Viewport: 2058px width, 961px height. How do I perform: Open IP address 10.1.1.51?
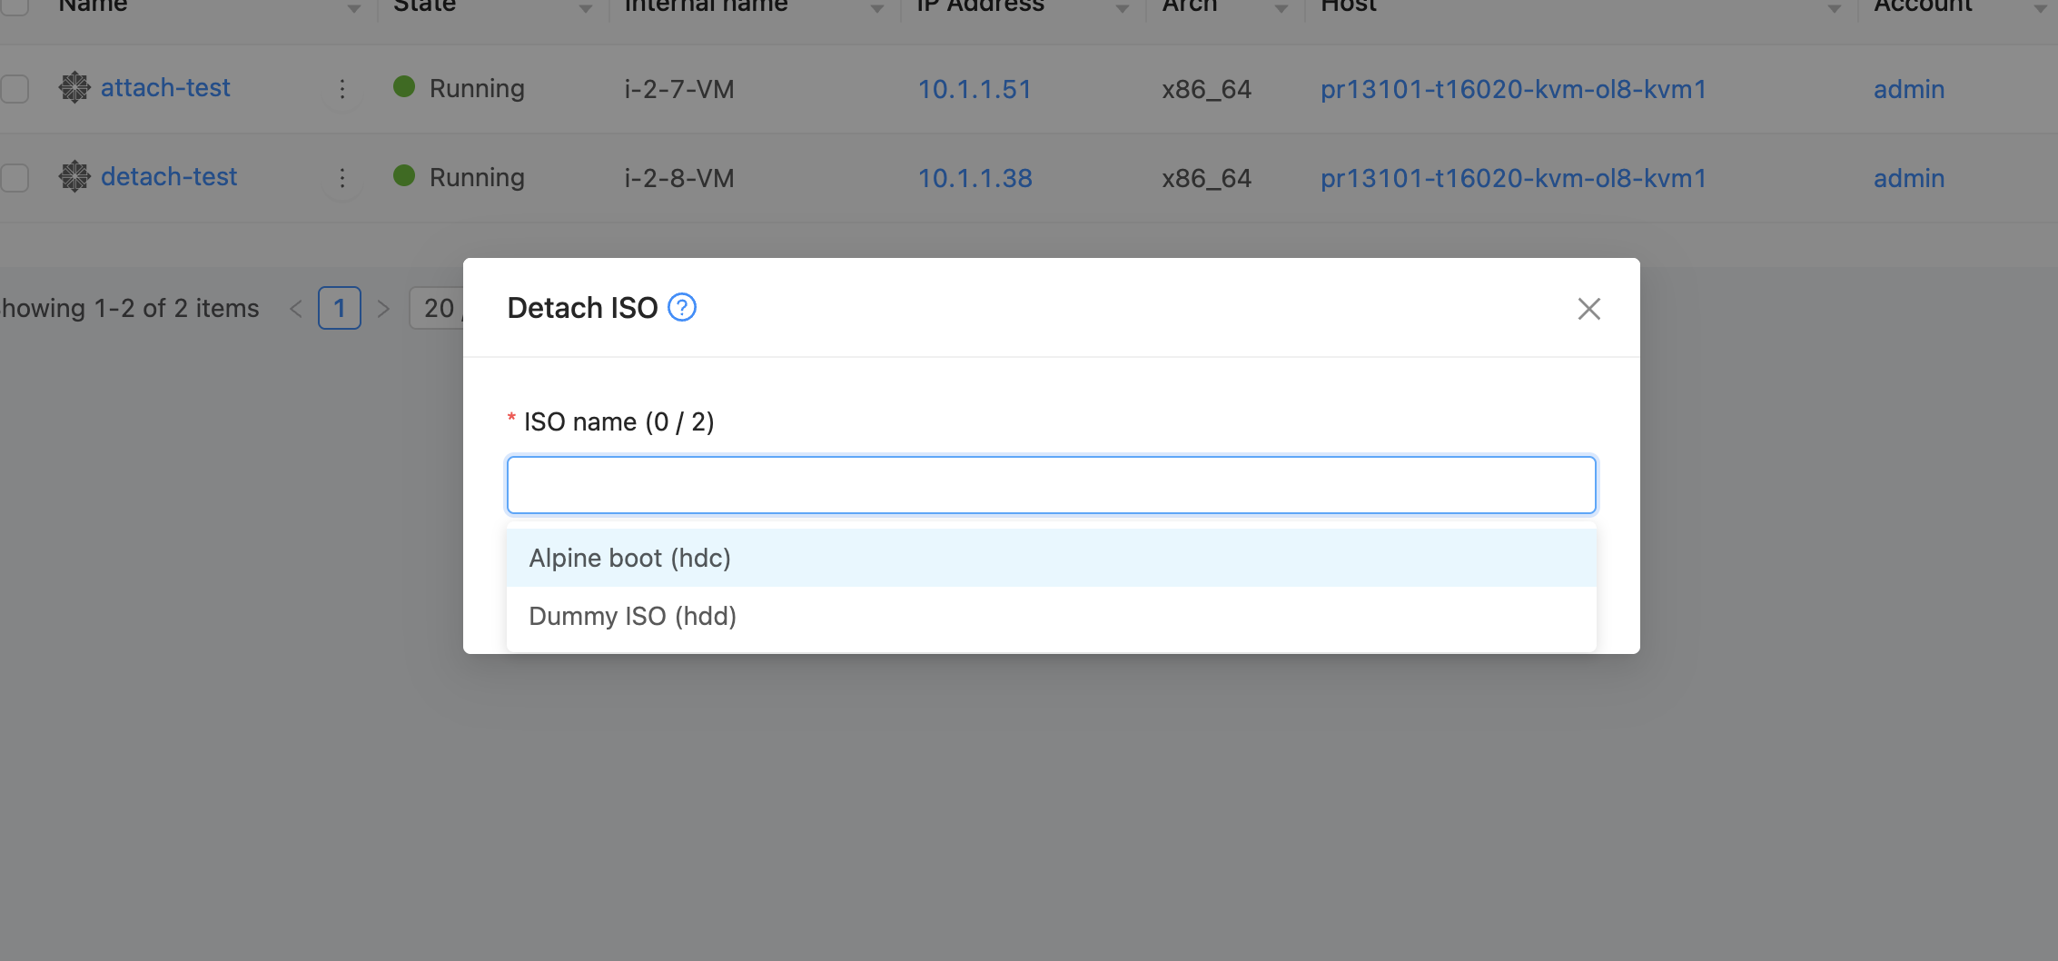click(x=975, y=89)
